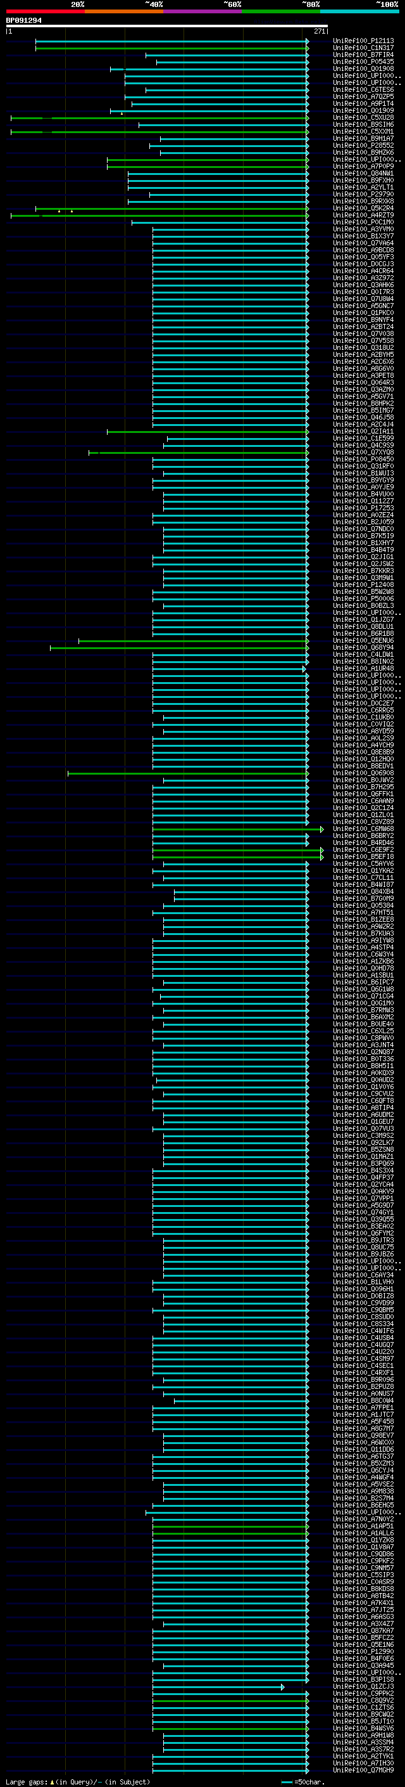Open hit UniRef100_A1ZKB6
The height and width of the screenshot is (1787, 405).
point(363,961)
